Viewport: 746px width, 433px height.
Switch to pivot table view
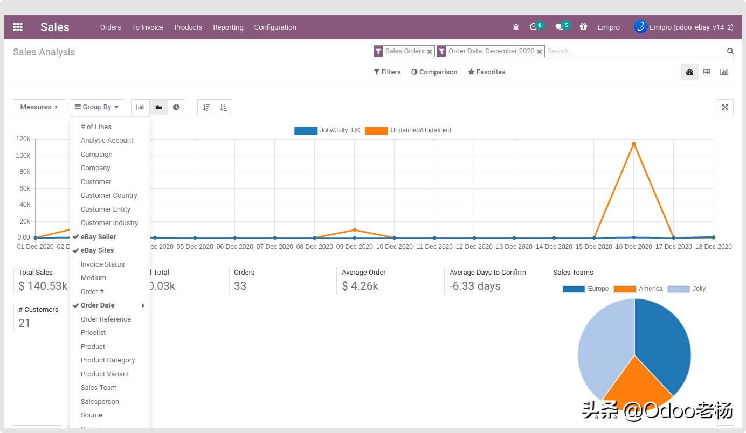click(x=707, y=72)
